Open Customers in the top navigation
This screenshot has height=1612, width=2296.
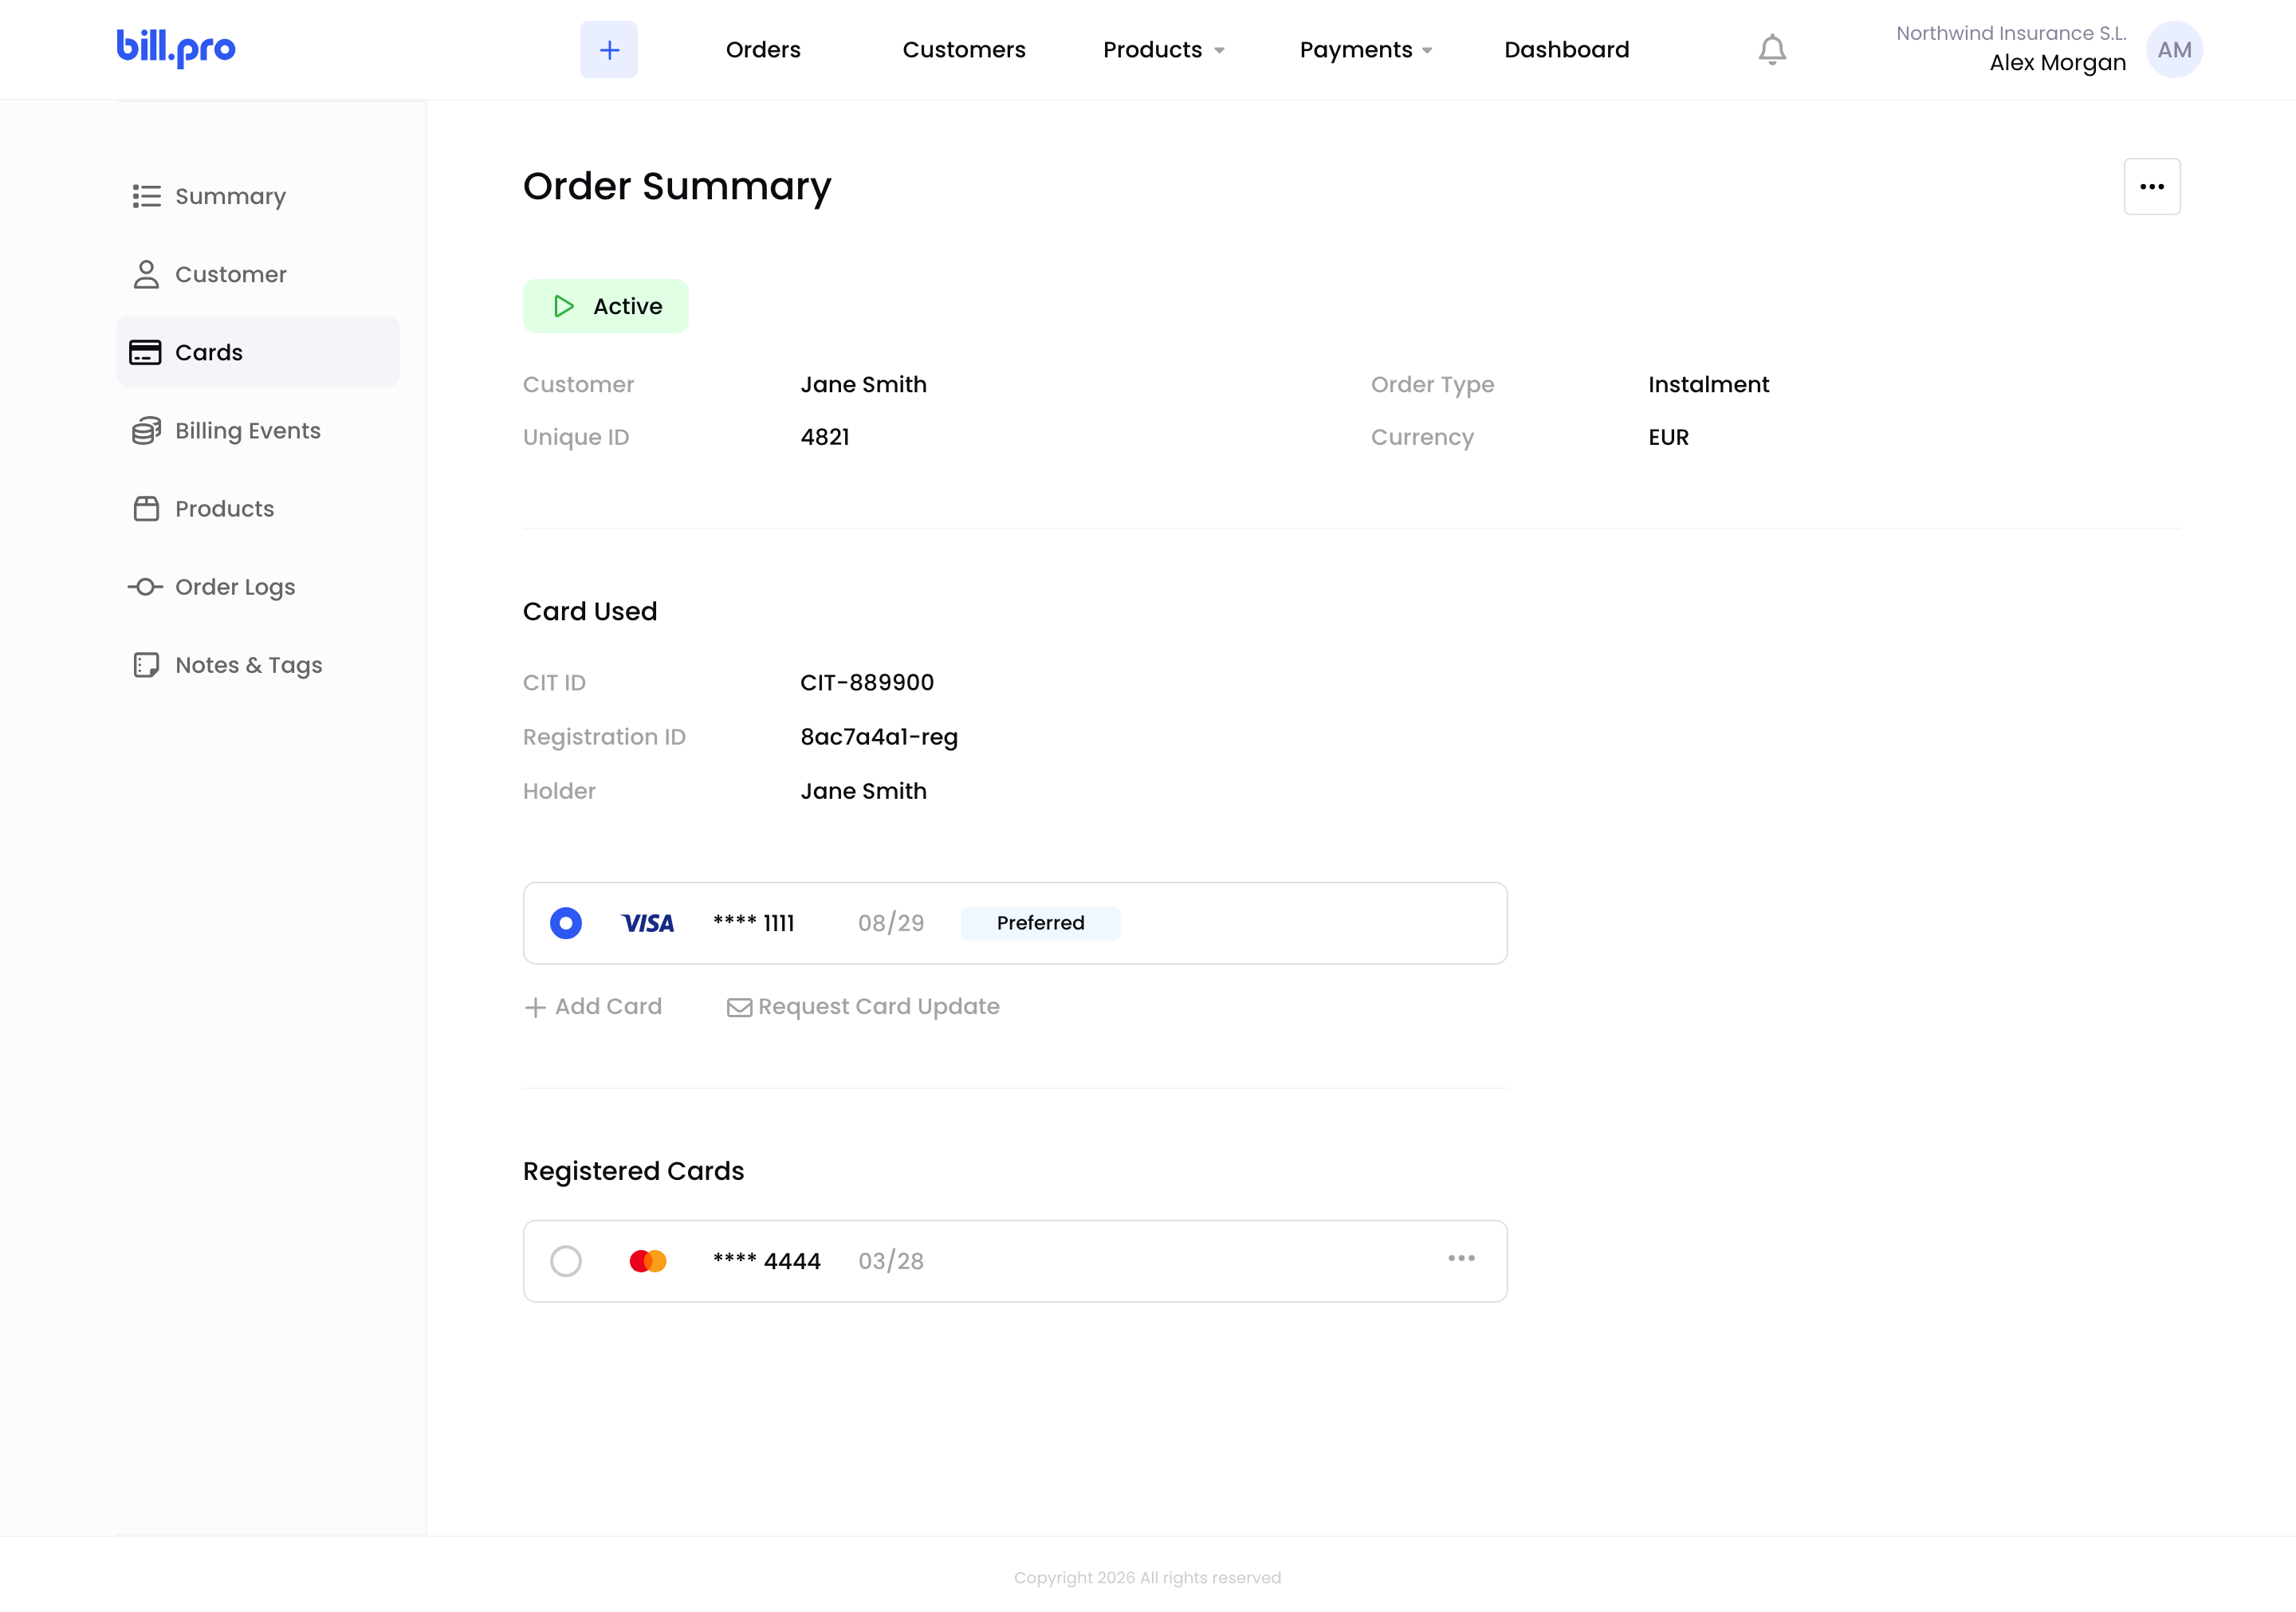click(x=964, y=50)
